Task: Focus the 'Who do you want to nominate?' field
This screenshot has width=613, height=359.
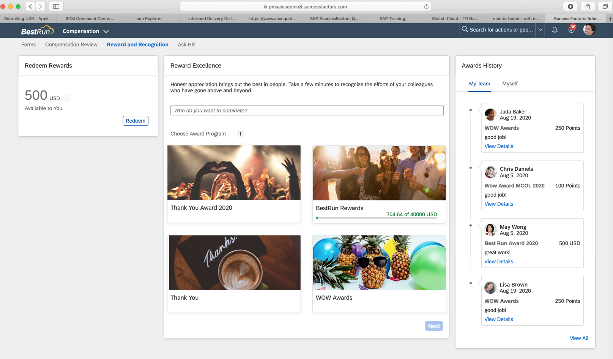Action: [x=307, y=110]
